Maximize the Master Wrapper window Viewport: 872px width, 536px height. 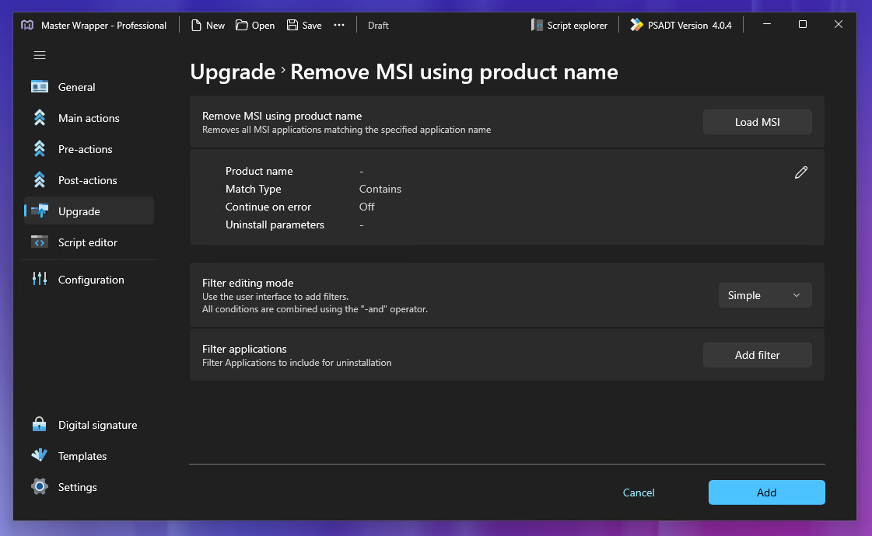(803, 24)
